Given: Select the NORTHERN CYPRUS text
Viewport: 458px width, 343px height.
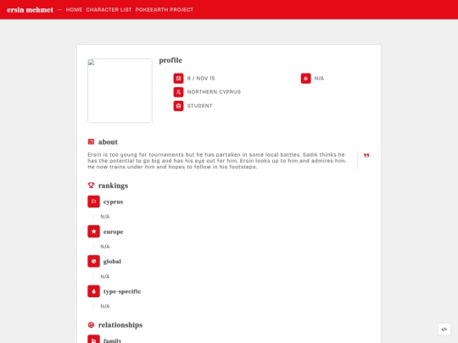Looking at the screenshot, I should [x=214, y=91].
